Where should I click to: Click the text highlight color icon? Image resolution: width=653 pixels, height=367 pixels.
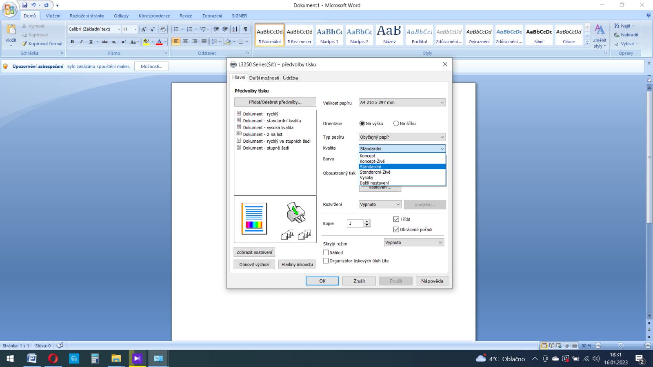pos(146,42)
